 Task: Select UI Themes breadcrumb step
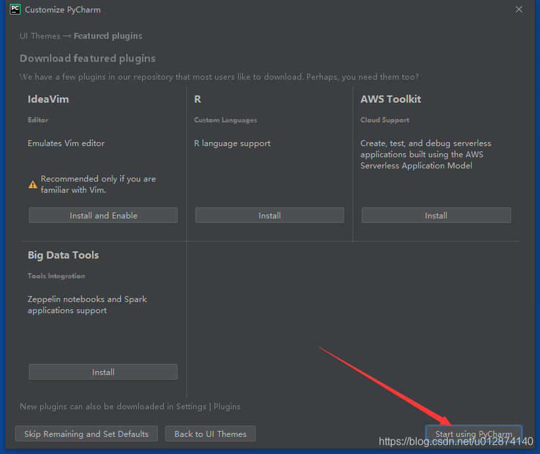click(40, 36)
